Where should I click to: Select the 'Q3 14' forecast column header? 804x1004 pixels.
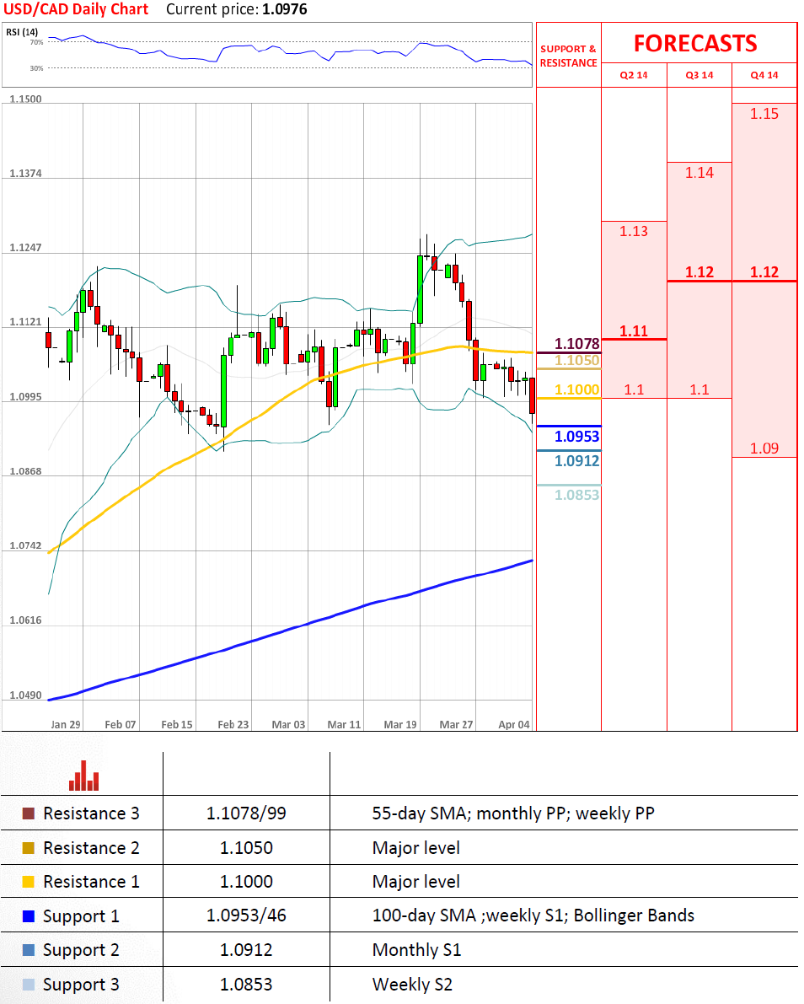click(699, 75)
